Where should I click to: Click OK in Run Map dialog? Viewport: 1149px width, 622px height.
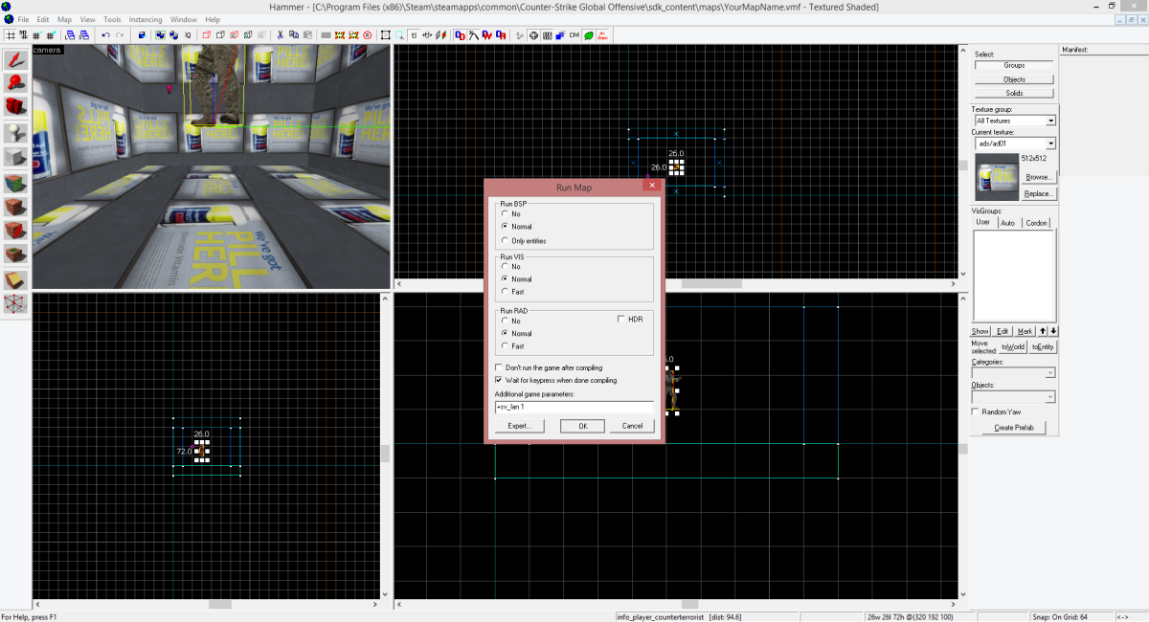[x=583, y=426]
